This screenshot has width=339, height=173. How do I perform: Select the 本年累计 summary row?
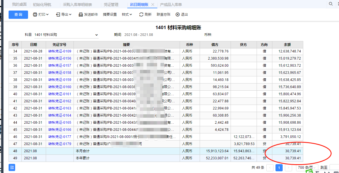tap(156, 158)
